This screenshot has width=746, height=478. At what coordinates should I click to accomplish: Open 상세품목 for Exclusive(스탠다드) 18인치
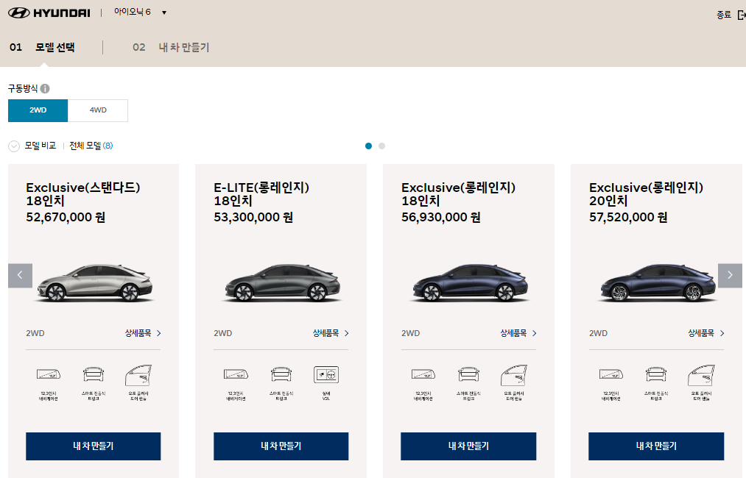point(143,333)
